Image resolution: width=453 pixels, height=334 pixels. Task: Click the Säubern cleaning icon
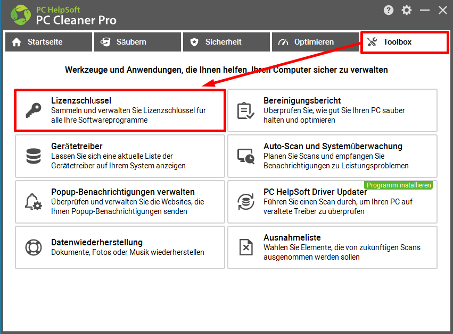pos(105,42)
